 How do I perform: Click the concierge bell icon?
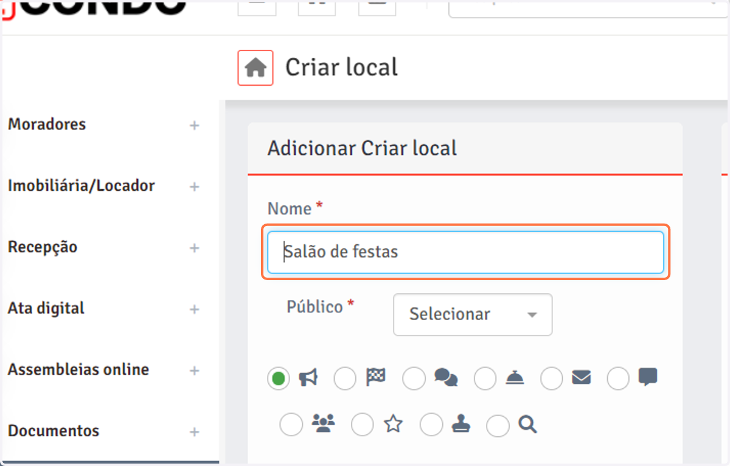(x=515, y=379)
